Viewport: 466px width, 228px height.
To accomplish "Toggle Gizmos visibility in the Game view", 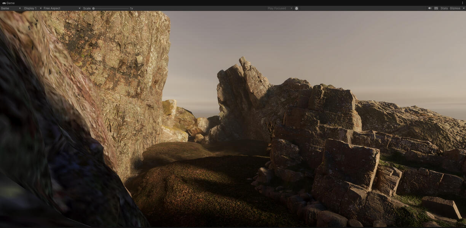I will [x=455, y=8].
